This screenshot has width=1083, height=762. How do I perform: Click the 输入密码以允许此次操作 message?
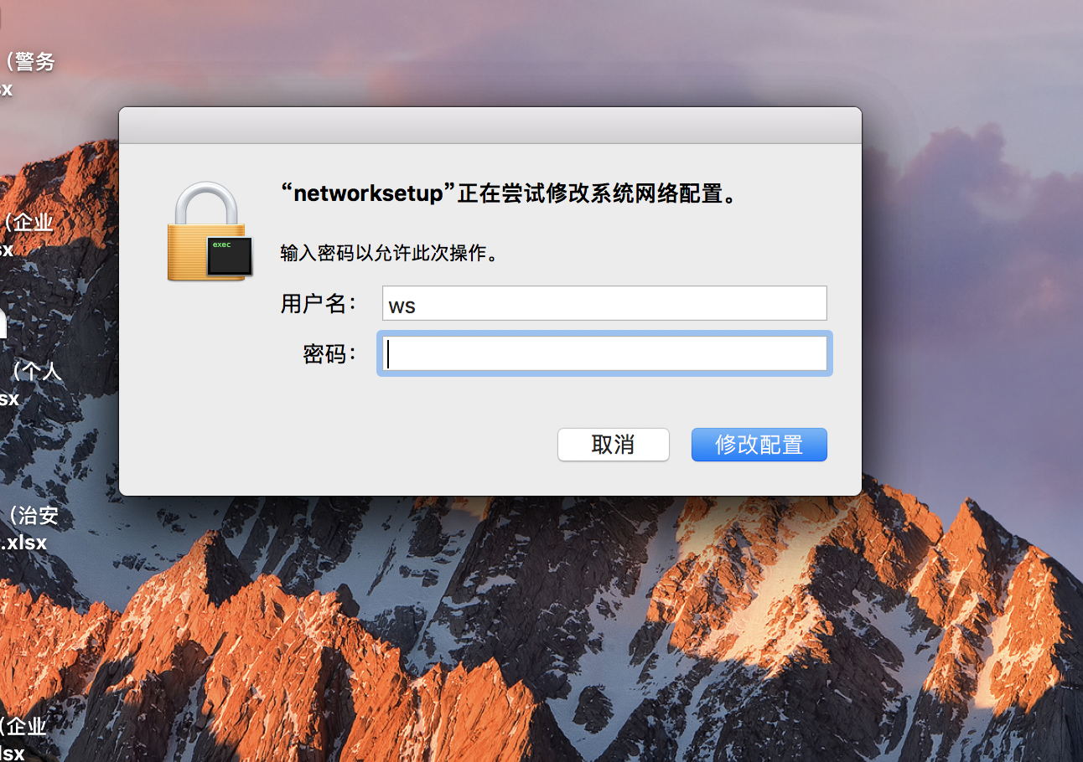tap(390, 253)
